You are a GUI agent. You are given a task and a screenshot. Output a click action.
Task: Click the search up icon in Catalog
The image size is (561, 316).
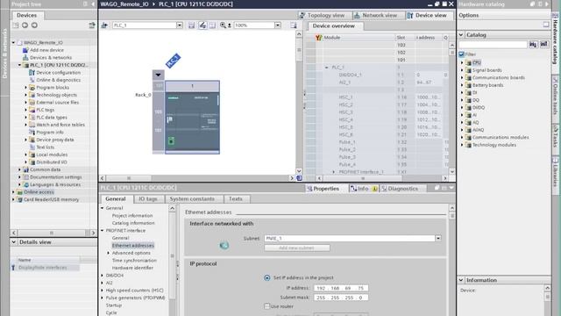pos(543,44)
